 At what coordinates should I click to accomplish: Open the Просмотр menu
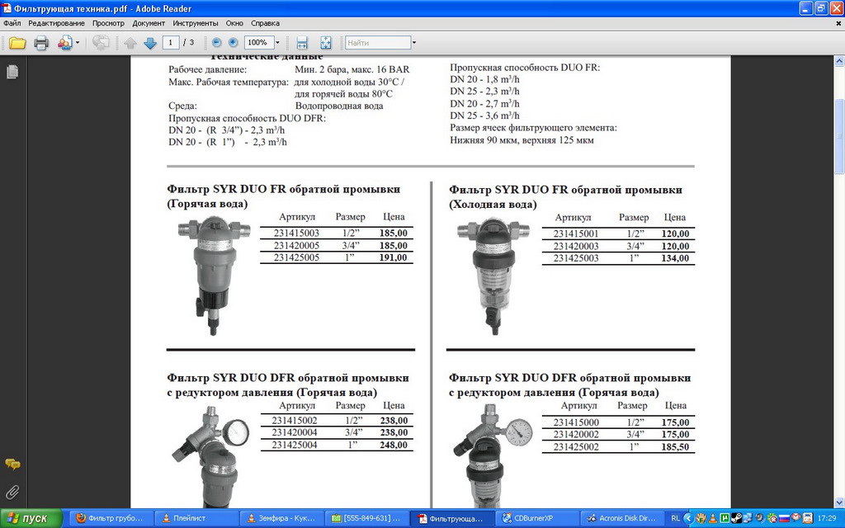click(x=108, y=23)
